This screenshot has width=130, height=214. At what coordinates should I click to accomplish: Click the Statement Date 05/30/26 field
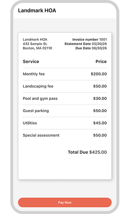pos(86,44)
